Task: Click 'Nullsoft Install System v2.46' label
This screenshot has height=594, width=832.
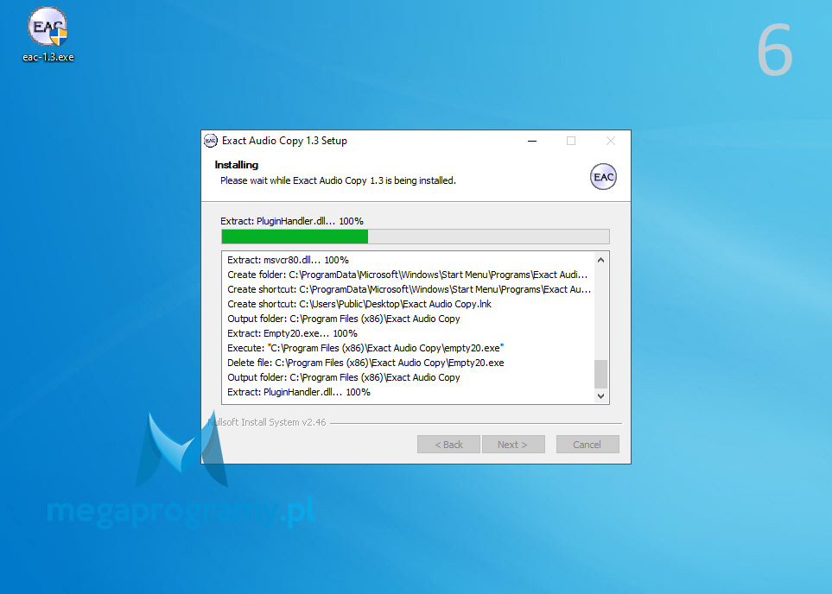Action: point(266,422)
